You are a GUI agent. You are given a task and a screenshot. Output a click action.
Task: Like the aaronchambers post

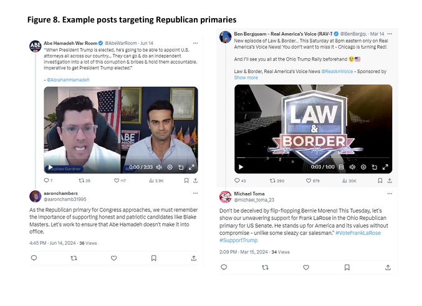pos(114,259)
